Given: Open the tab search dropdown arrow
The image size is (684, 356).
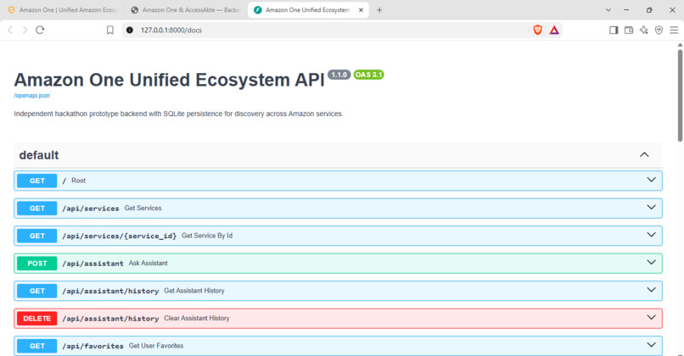Looking at the screenshot, I should 608,10.
